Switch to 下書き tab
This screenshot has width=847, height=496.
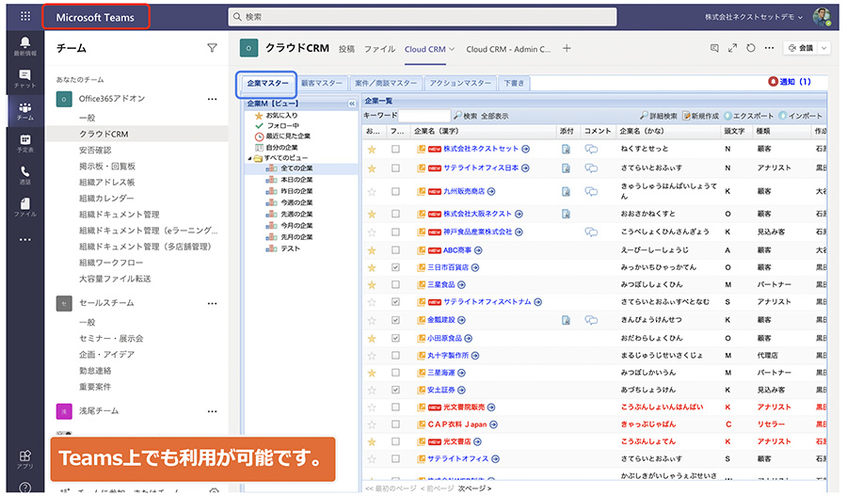pos(514,83)
